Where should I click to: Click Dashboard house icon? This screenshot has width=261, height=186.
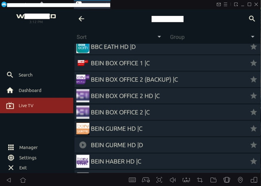point(10,90)
